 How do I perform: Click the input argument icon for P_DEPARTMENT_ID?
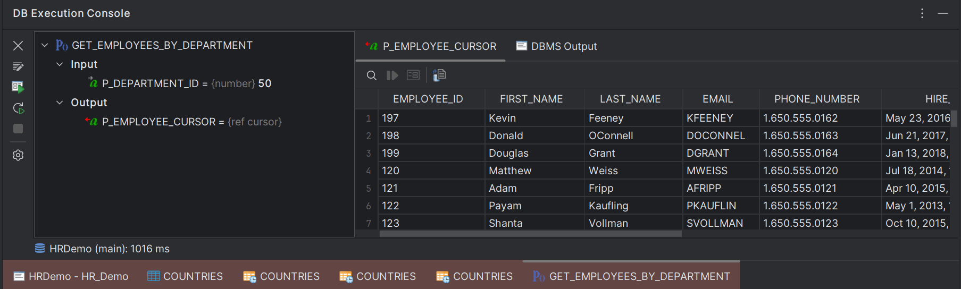click(x=93, y=82)
